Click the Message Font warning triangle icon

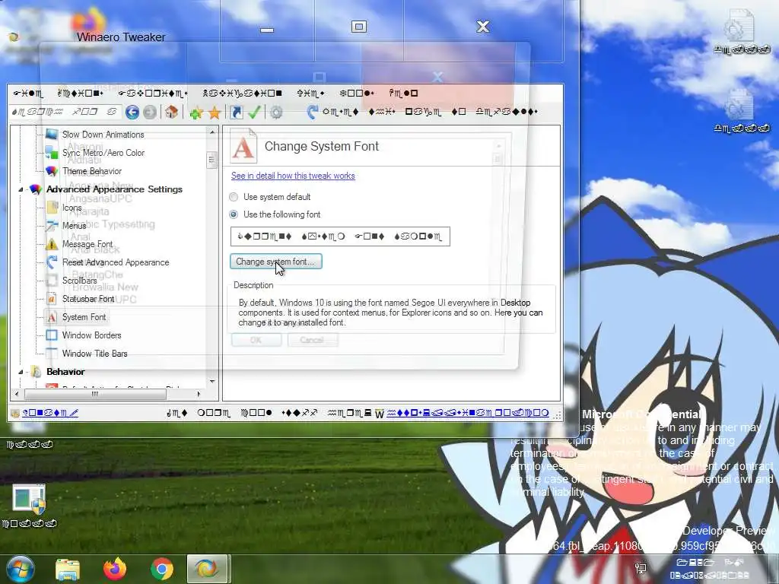52,244
